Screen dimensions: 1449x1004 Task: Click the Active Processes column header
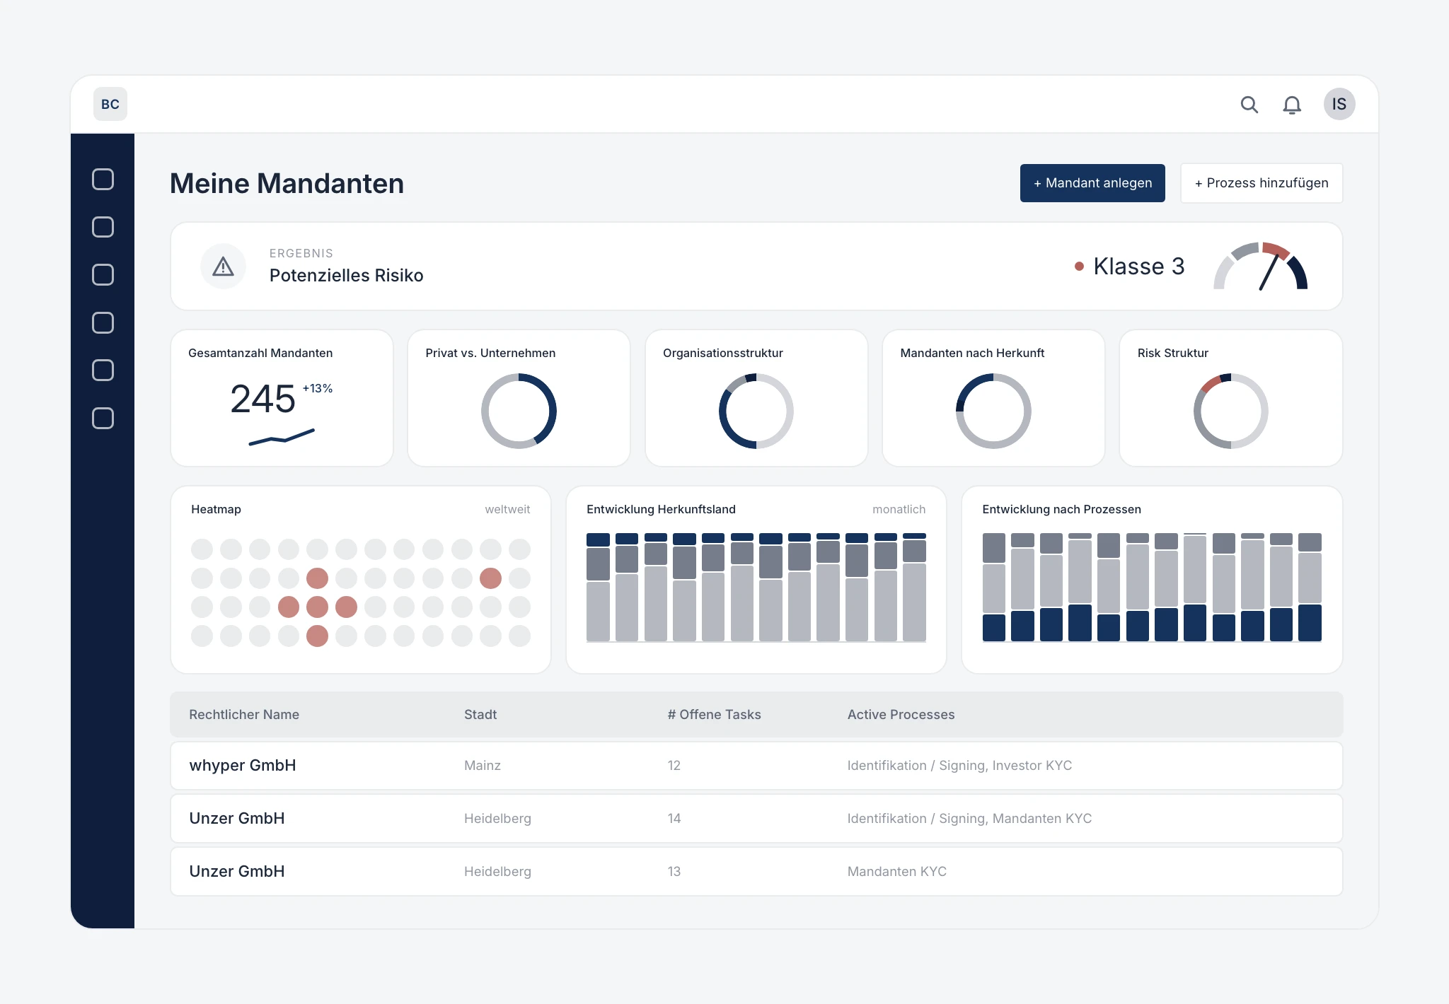click(901, 714)
